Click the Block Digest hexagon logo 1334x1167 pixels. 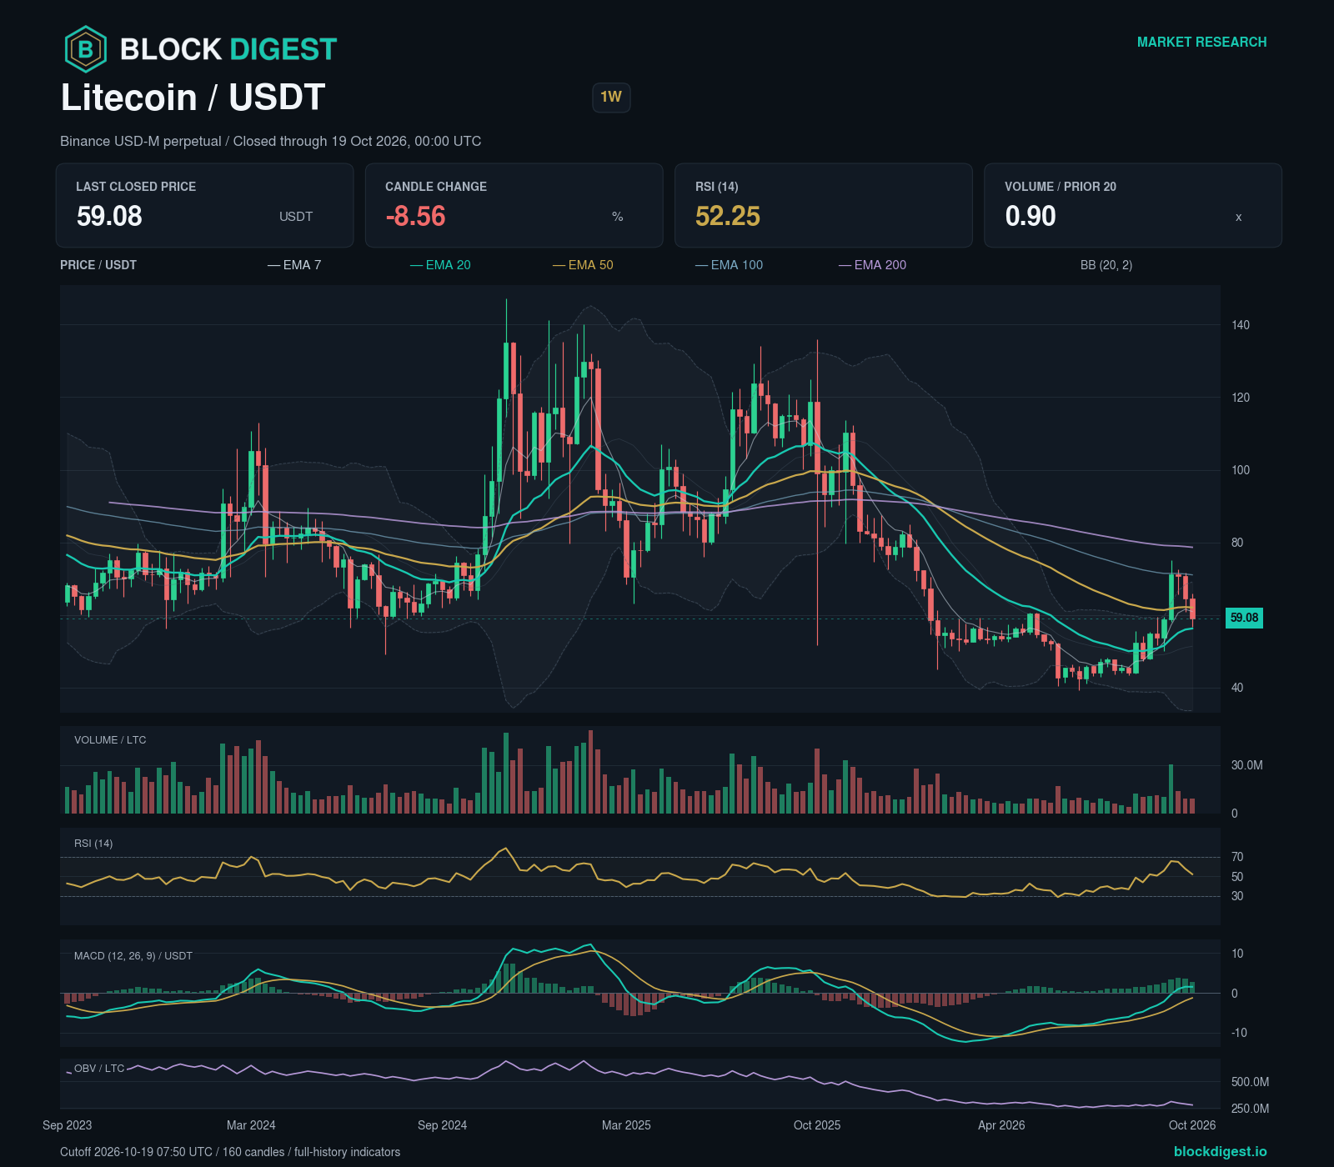tap(86, 49)
